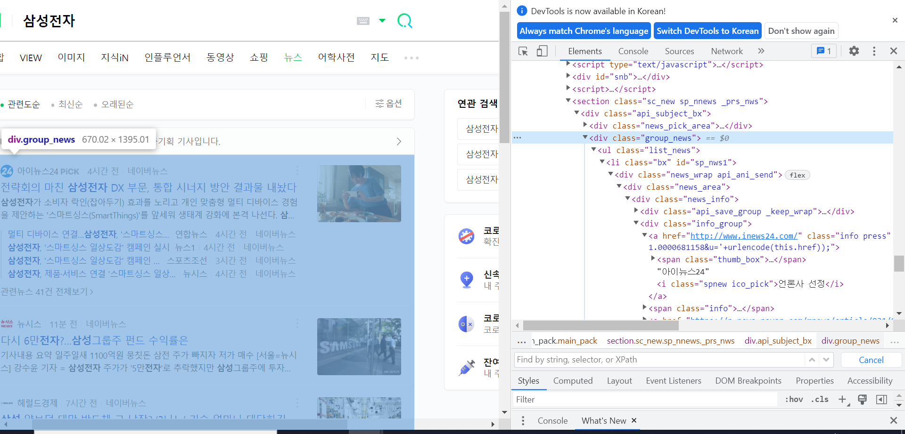
Task: Open the Event Listeners pane tab
Action: coord(674,381)
